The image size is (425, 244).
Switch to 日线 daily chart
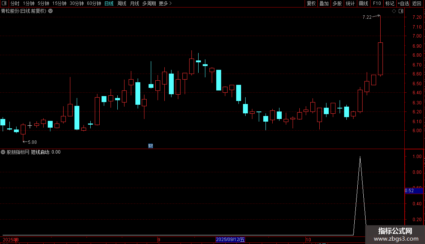click(109, 3)
